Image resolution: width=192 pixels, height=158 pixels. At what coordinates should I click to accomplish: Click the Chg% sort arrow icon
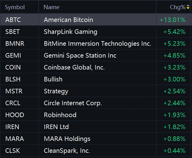coord(188,7)
